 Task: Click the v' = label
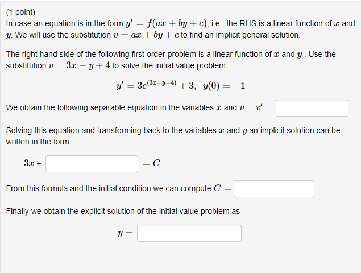pyautogui.click(x=264, y=107)
